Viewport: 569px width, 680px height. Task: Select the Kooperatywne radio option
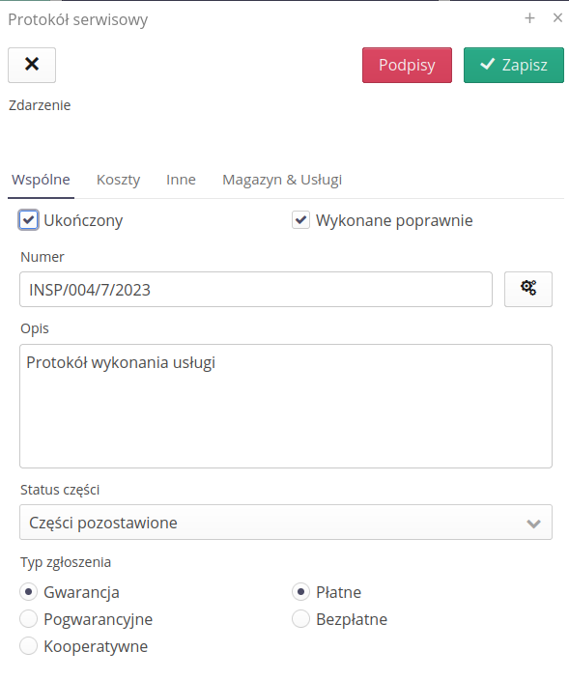29,646
